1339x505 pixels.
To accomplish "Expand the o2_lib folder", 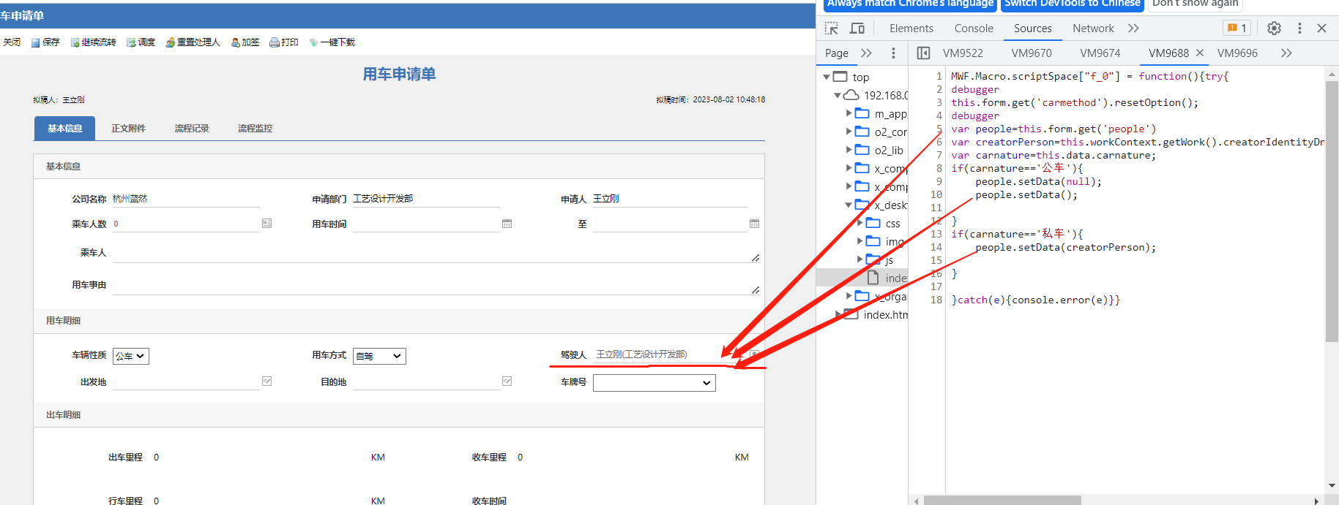I will pyautogui.click(x=849, y=150).
